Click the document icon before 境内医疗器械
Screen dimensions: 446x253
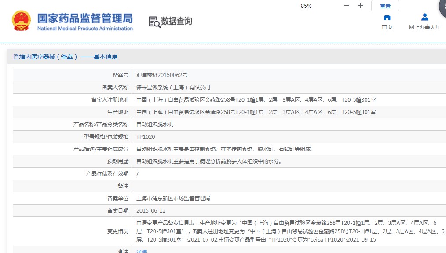coord(16,57)
